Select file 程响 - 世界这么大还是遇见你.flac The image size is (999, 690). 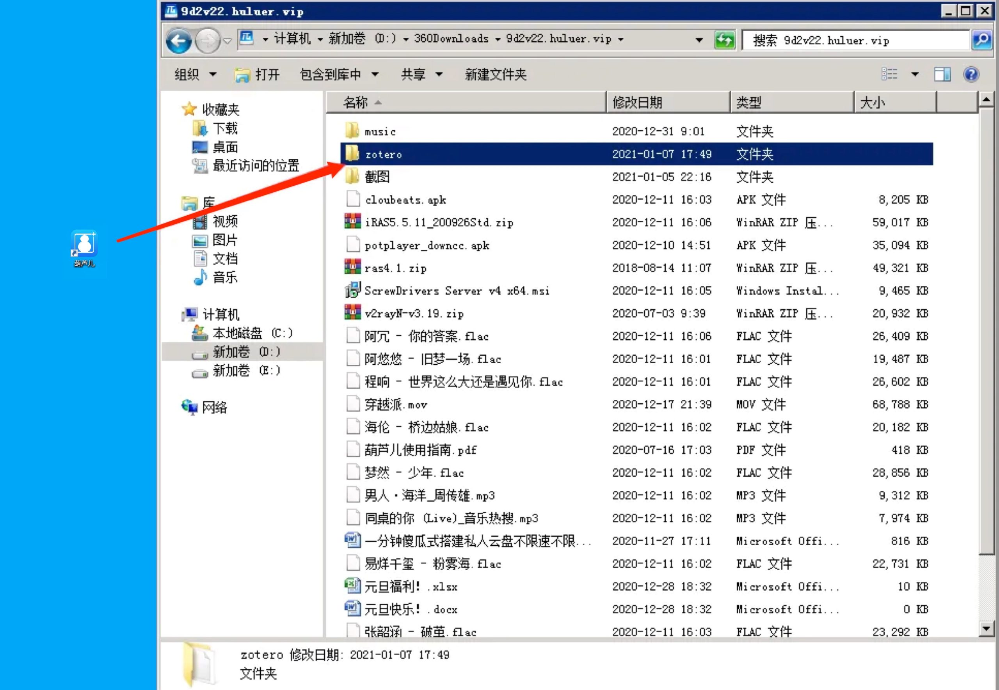pyautogui.click(x=464, y=382)
